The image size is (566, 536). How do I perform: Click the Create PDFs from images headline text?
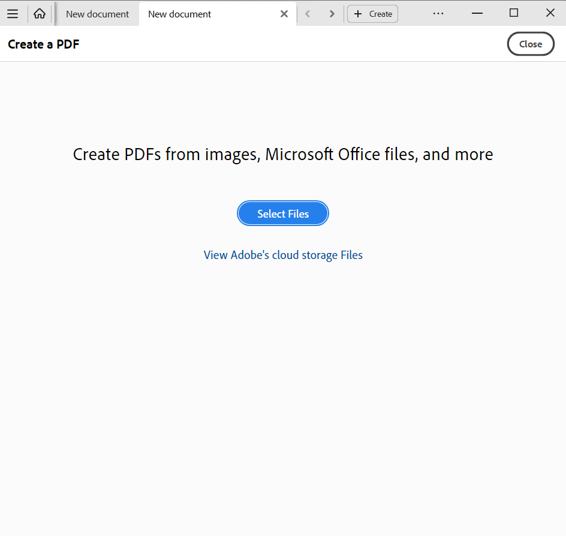click(x=283, y=155)
